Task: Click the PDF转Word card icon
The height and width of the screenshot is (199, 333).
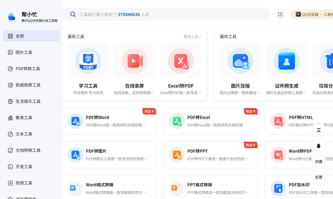Action: pyautogui.click(x=75, y=121)
